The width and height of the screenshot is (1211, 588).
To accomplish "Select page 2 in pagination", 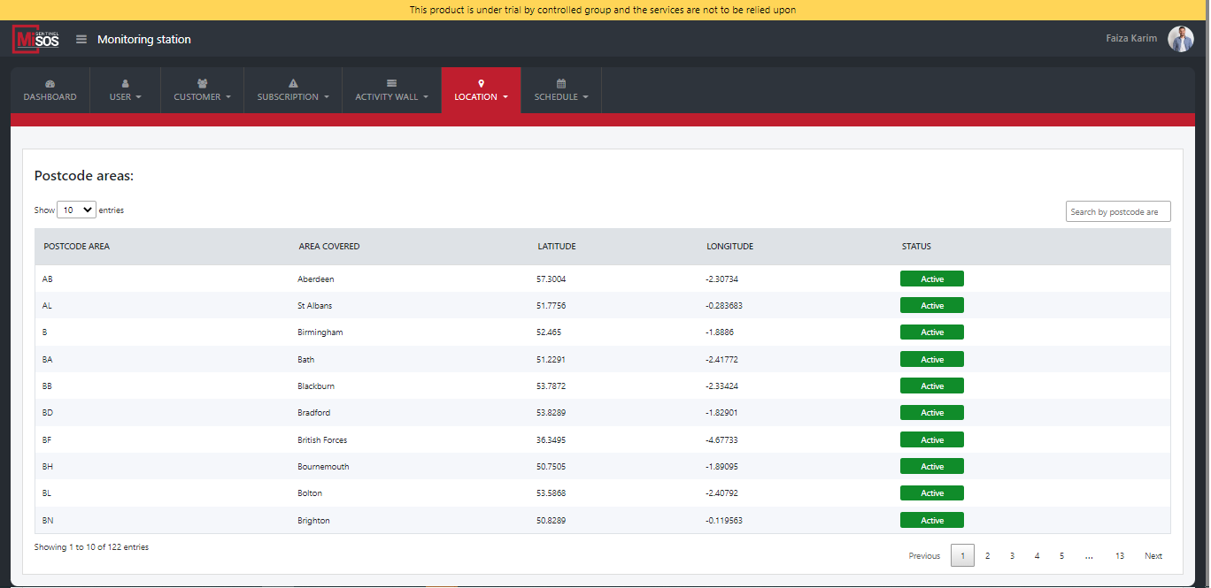I will point(987,556).
